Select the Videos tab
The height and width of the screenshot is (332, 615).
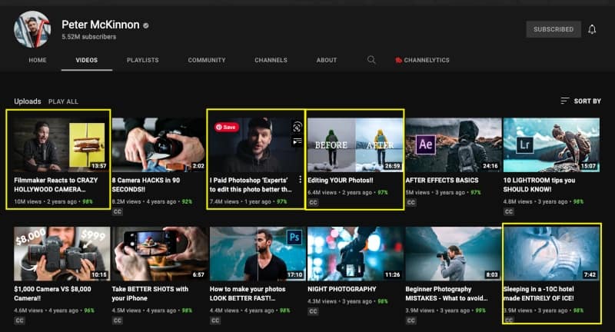pos(87,60)
